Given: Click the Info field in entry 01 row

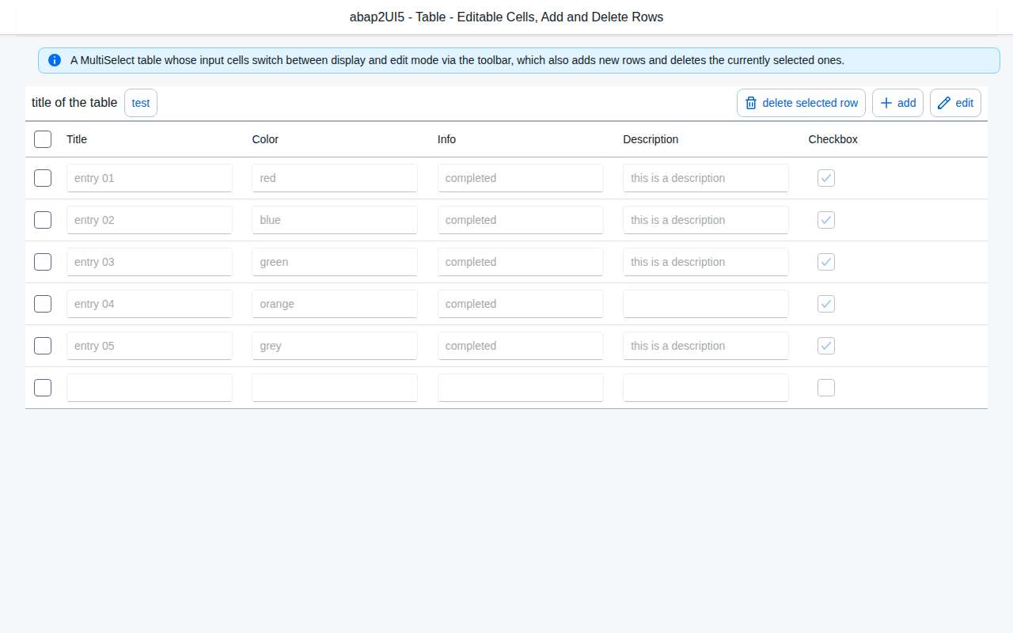Looking at the screenshot, I should click(521, 178).
